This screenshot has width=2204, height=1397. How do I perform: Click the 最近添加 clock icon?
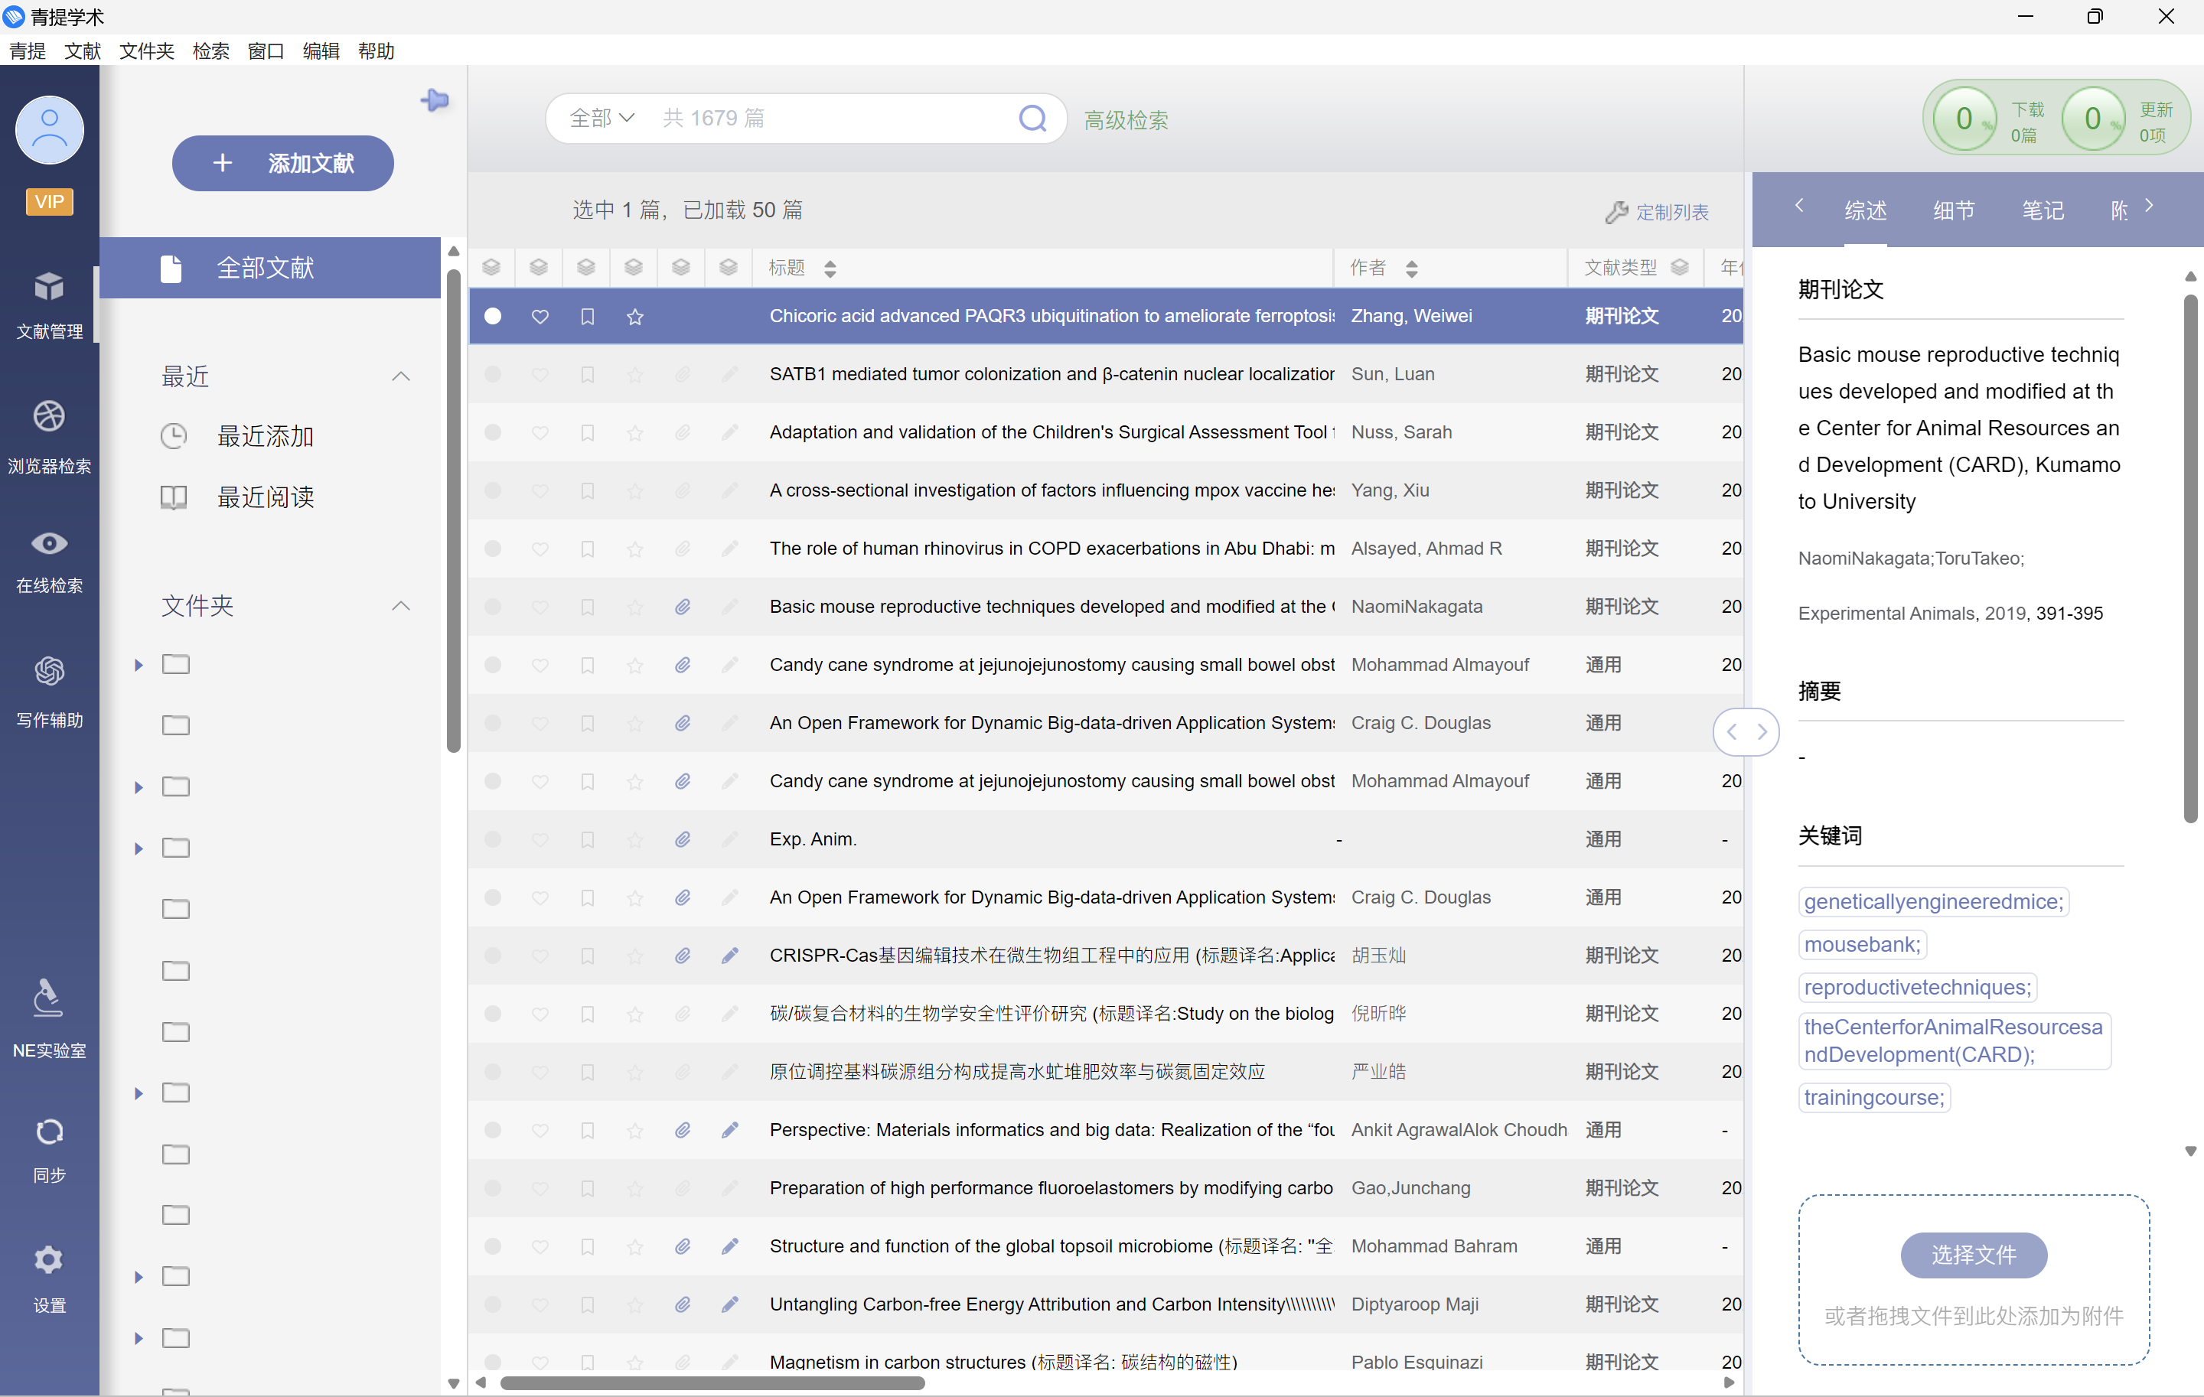174,435
